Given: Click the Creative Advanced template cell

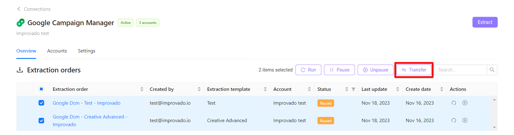Looking at the screenshot, I should pyautogui.click(x=227, y=121).
